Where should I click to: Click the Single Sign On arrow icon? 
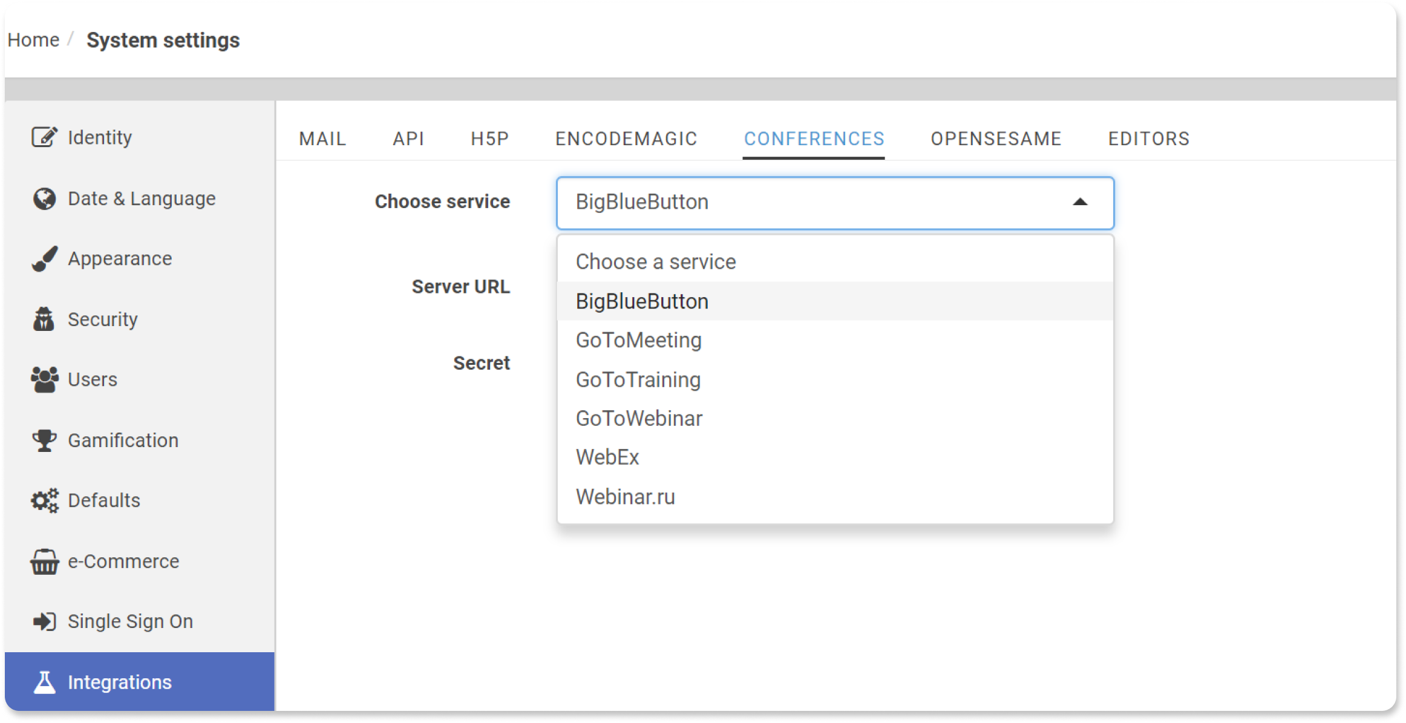(x=45, y=621)
